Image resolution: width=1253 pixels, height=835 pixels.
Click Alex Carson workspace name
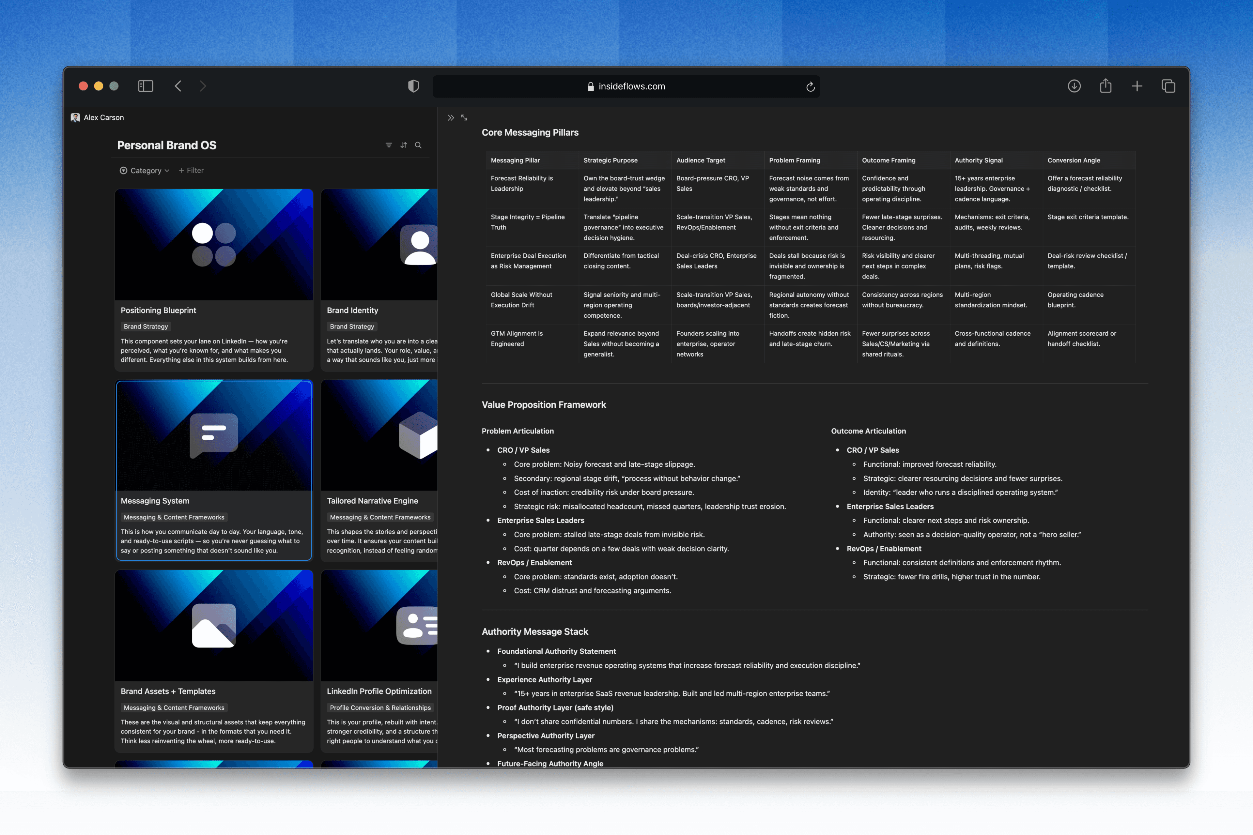tap(103, 118)
